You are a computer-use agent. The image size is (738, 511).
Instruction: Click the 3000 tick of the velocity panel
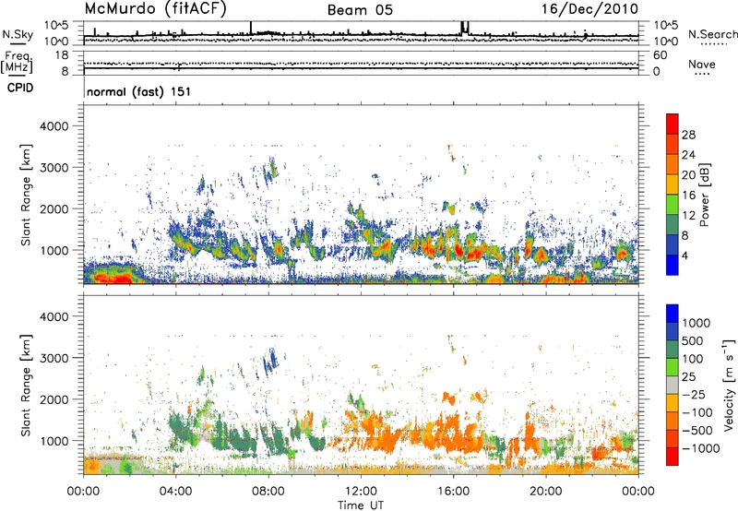point(54,358)
